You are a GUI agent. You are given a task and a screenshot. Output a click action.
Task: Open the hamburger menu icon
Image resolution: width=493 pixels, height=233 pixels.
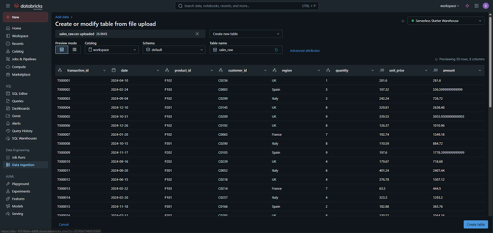[x=8, y=5]
